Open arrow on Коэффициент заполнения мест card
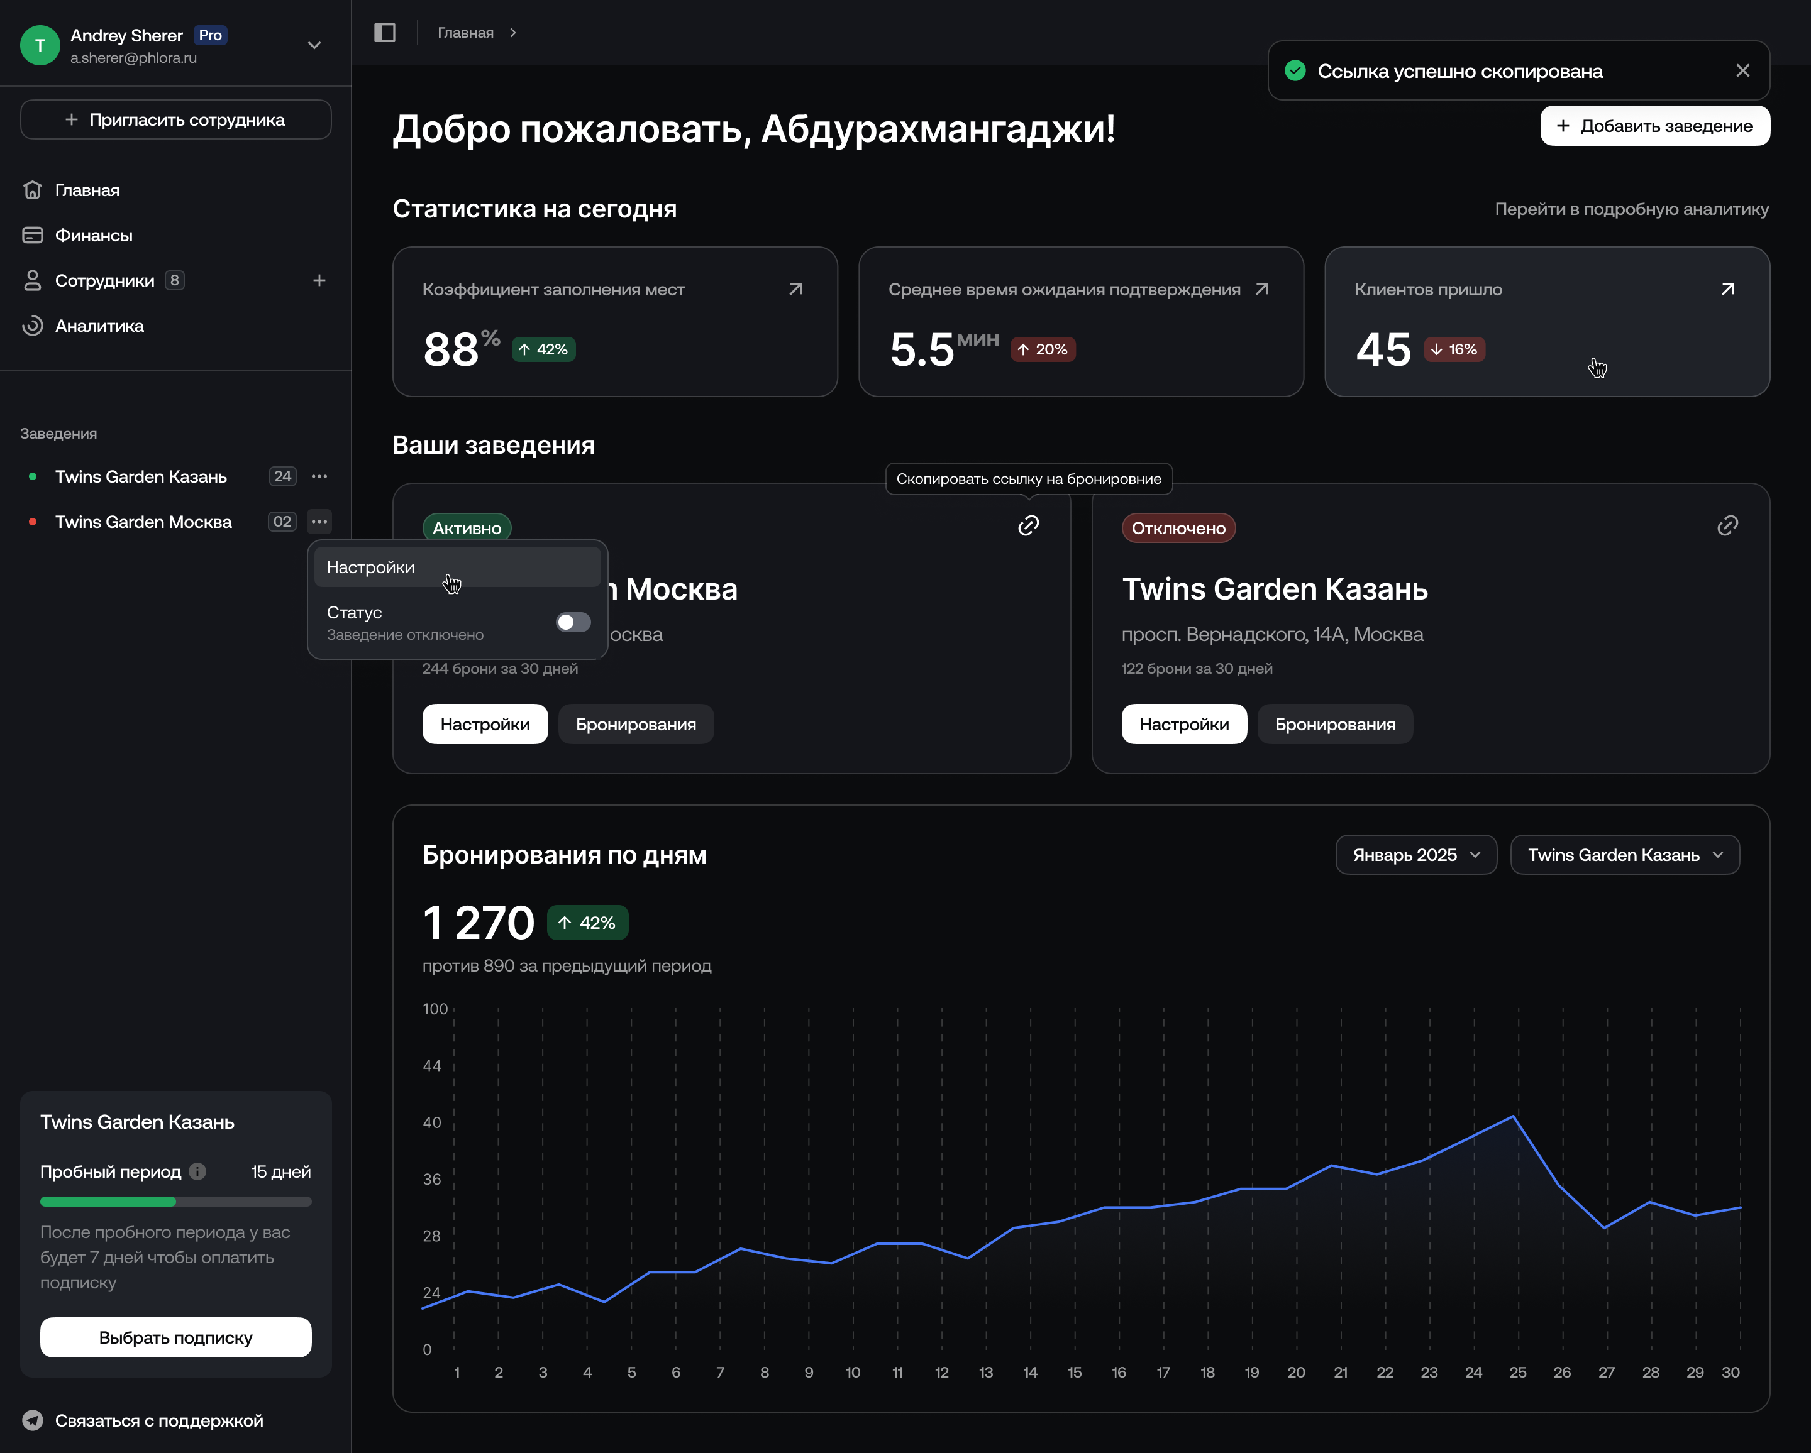The image size is (1811, 1453). pyautogui.click(x=795, y=288)
